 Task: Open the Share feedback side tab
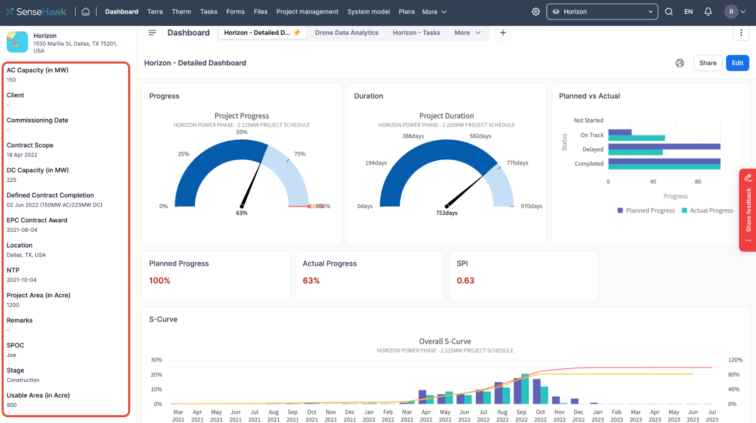tap(748, 210)
